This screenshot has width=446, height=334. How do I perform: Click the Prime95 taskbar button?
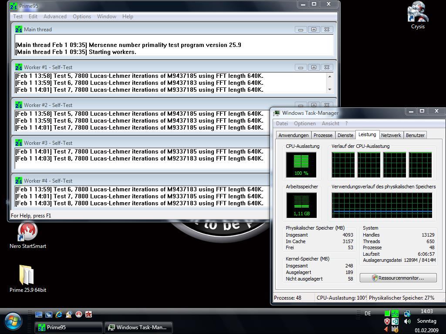[x=68, y=327]
